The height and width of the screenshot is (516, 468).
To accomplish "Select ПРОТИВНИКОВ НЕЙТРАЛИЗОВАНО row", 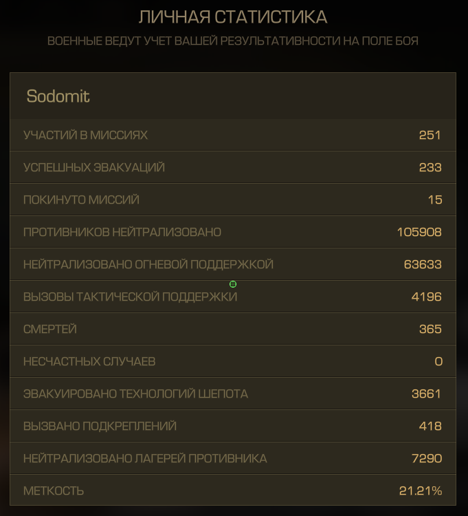I will pyautogui.click(x=233, y=232).
